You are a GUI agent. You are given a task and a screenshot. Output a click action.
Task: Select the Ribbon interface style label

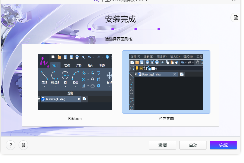75,118
